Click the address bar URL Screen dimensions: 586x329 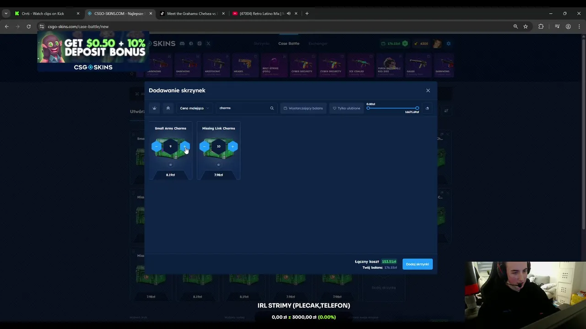78,27
